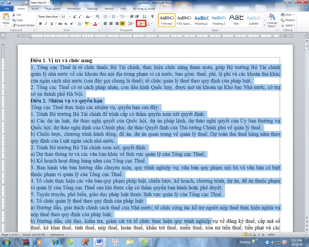Image resolution: width=309 pixels, height=247 pixels.
Task: Apply the red font color A
Action: click(95, 24)
